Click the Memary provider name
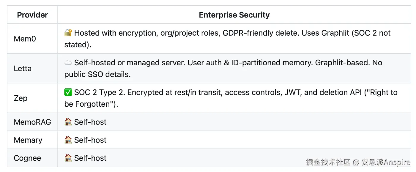The height and width of the screenshot is (172, 416). pos(28,140)
